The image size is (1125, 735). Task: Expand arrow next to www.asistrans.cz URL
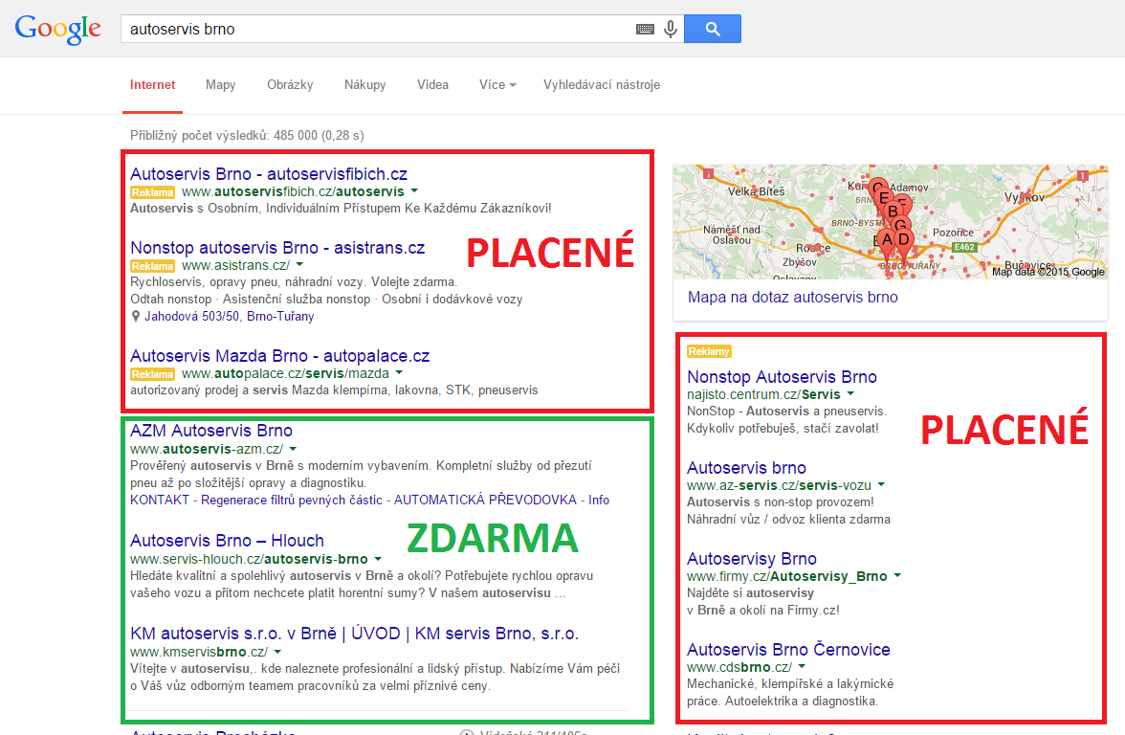click(300, 266)
